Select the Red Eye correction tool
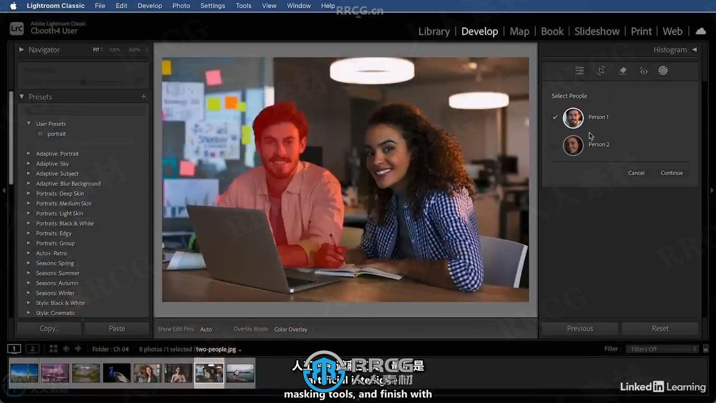716x403 pixels. pyautogui.click(x=643, y=71)
